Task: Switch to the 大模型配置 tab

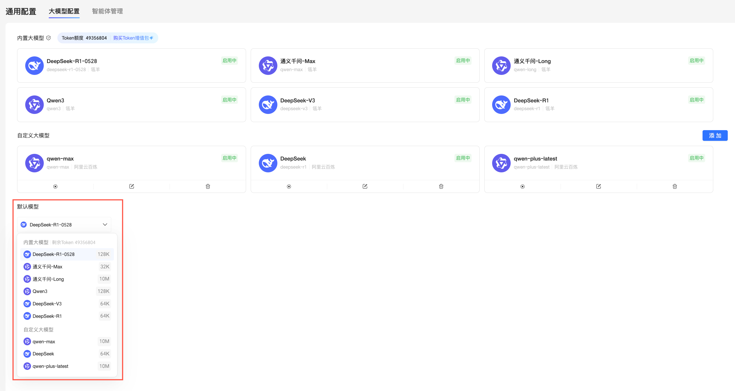Action: click(64, 11)
